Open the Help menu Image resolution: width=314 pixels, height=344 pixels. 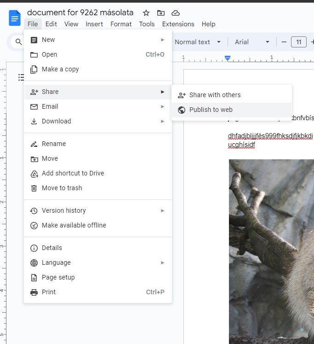208,24
